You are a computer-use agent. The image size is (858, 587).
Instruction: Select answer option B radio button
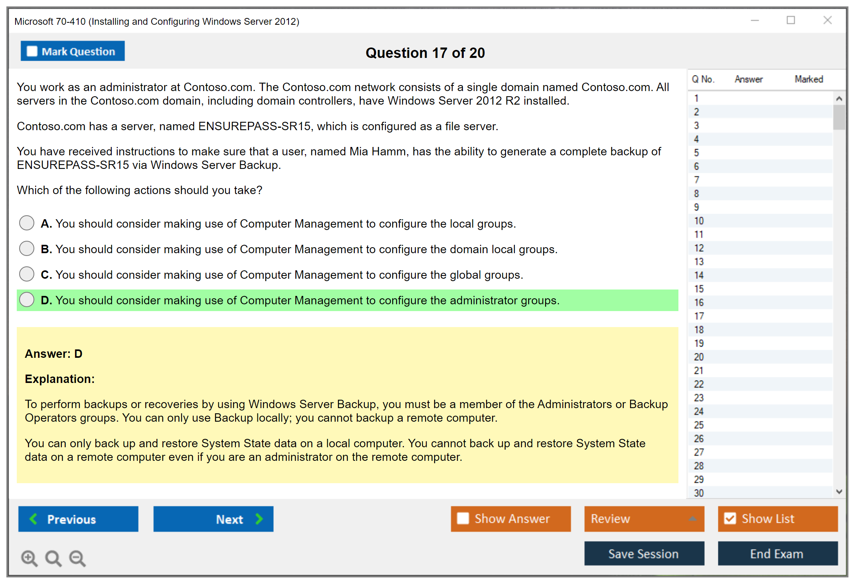(x=27, y=248)
